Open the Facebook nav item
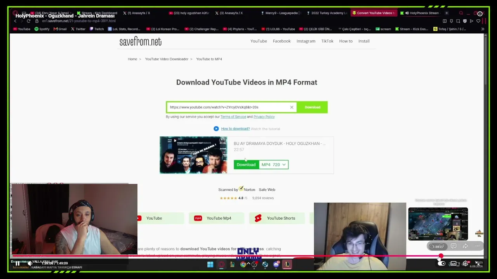 point(282,41)
